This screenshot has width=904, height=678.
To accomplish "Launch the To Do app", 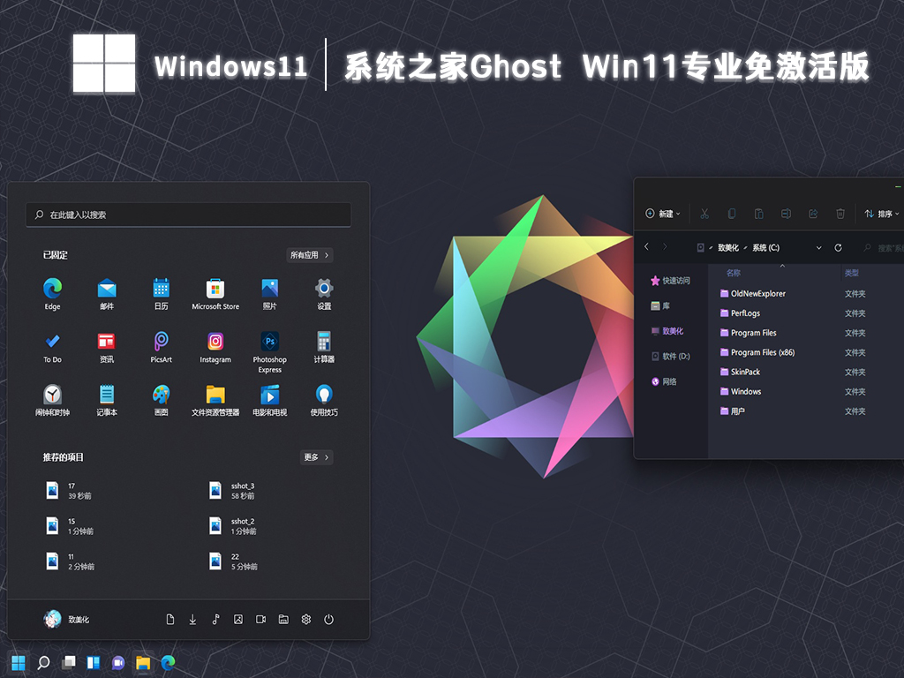I will click(x=52, y=347).
